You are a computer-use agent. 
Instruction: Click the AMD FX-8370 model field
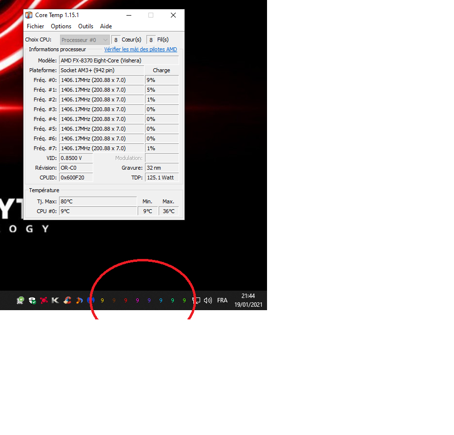coord(119,60)
